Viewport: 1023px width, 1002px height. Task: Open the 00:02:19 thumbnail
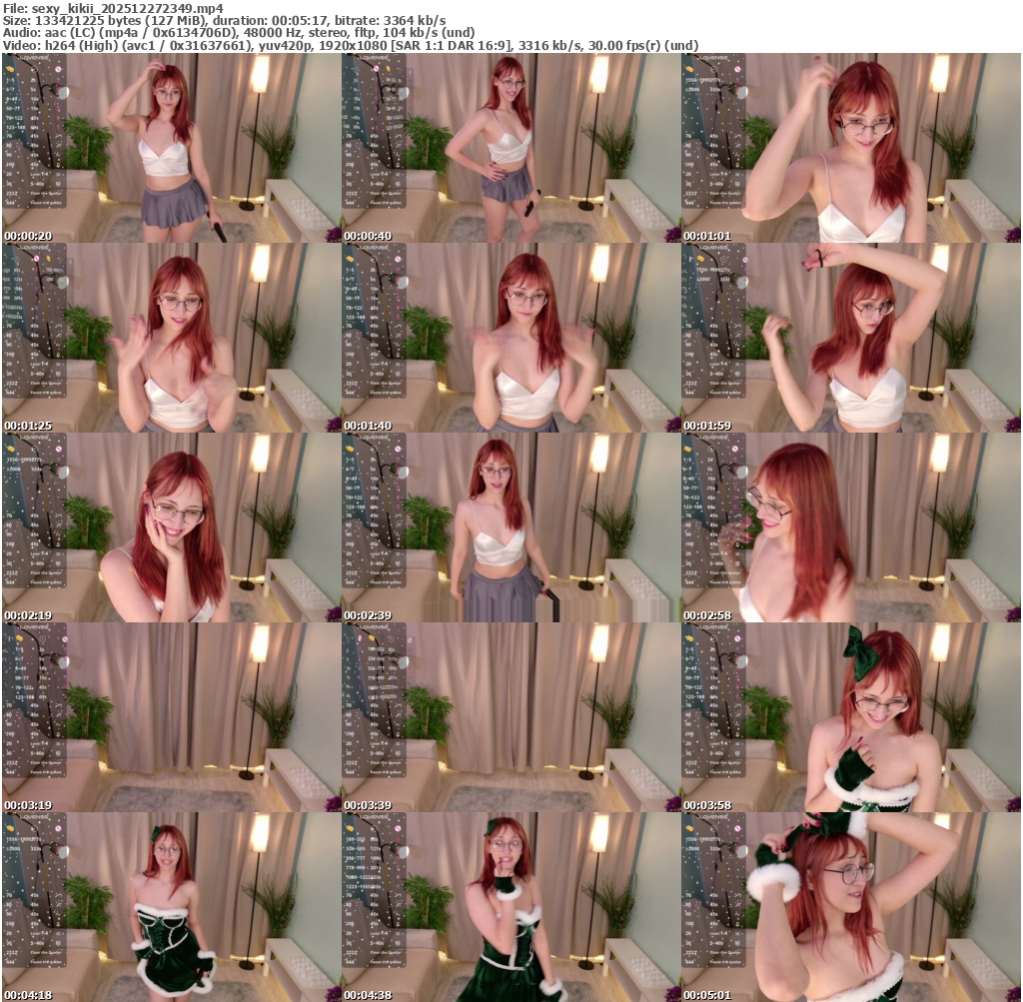[x=171, y=528]
